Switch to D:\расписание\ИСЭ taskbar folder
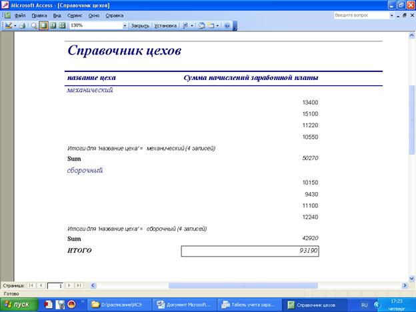 [119, 305]
